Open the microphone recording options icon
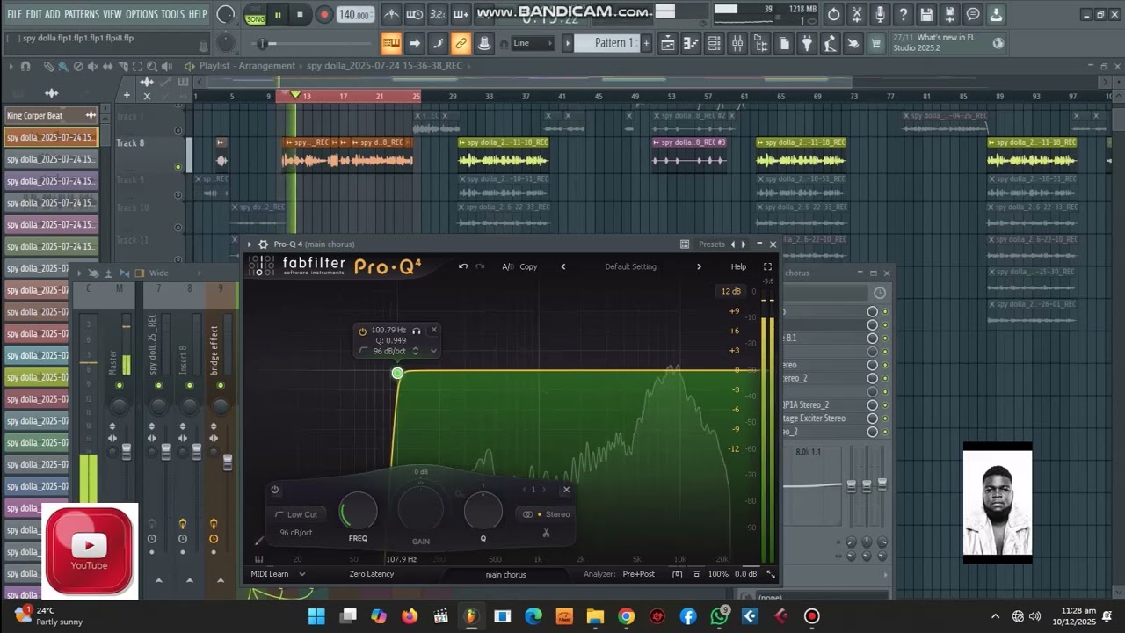Screen dimensions: 1125x633 pos(880,15)
